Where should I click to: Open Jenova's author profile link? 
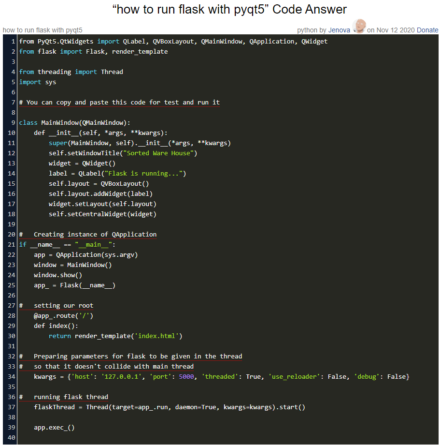pyautogui.click(x=339, y=30)
